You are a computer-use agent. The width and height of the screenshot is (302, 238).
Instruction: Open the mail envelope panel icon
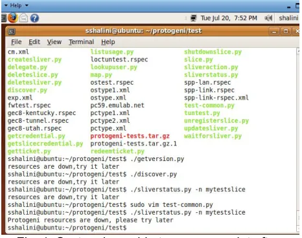(x=23, y=18)
